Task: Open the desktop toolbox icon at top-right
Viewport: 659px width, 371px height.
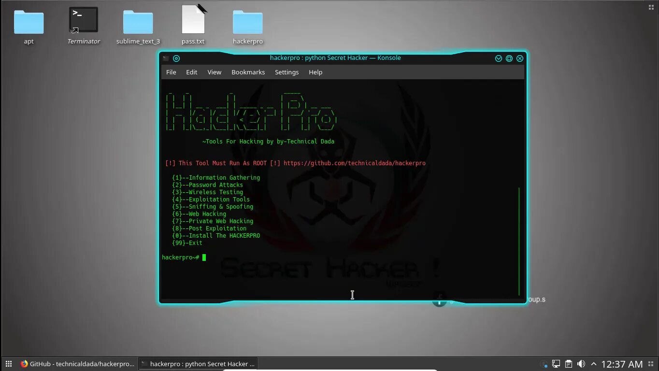Action: [651, 7]
